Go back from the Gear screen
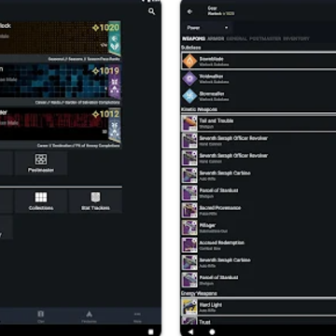 point(189,11)
